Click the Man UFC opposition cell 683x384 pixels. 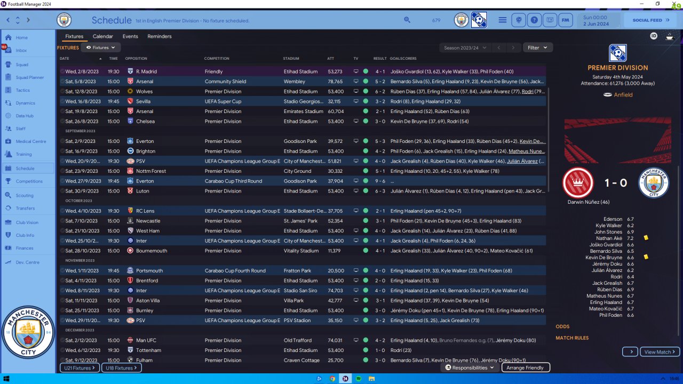[x=146, y=340]
